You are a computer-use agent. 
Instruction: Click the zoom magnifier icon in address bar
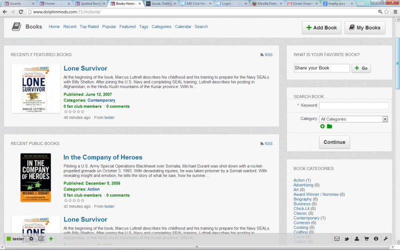pyautogui.click(x=380, y=11)
